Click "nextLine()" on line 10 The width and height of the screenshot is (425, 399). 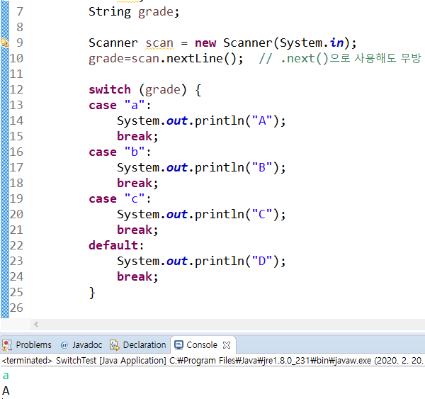pyautogui.click(x=201, y=59)
